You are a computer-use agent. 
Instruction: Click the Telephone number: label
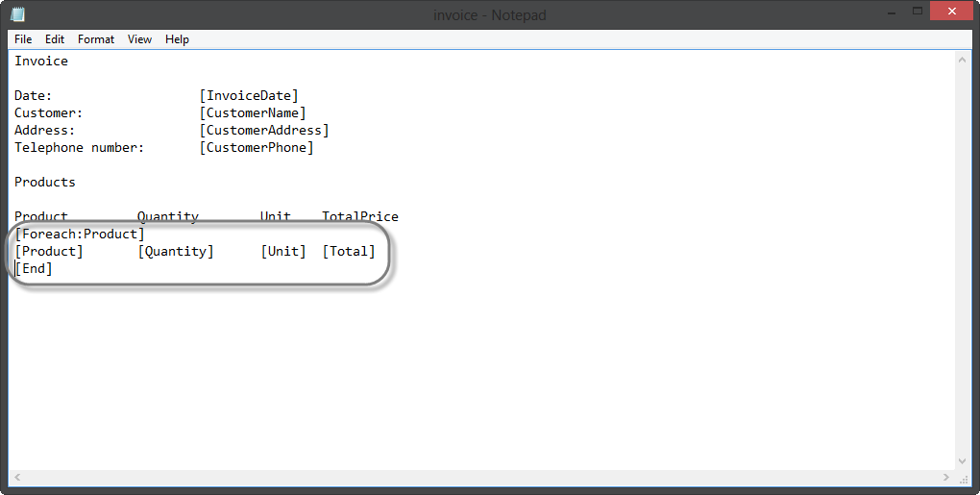click(80, 147)
